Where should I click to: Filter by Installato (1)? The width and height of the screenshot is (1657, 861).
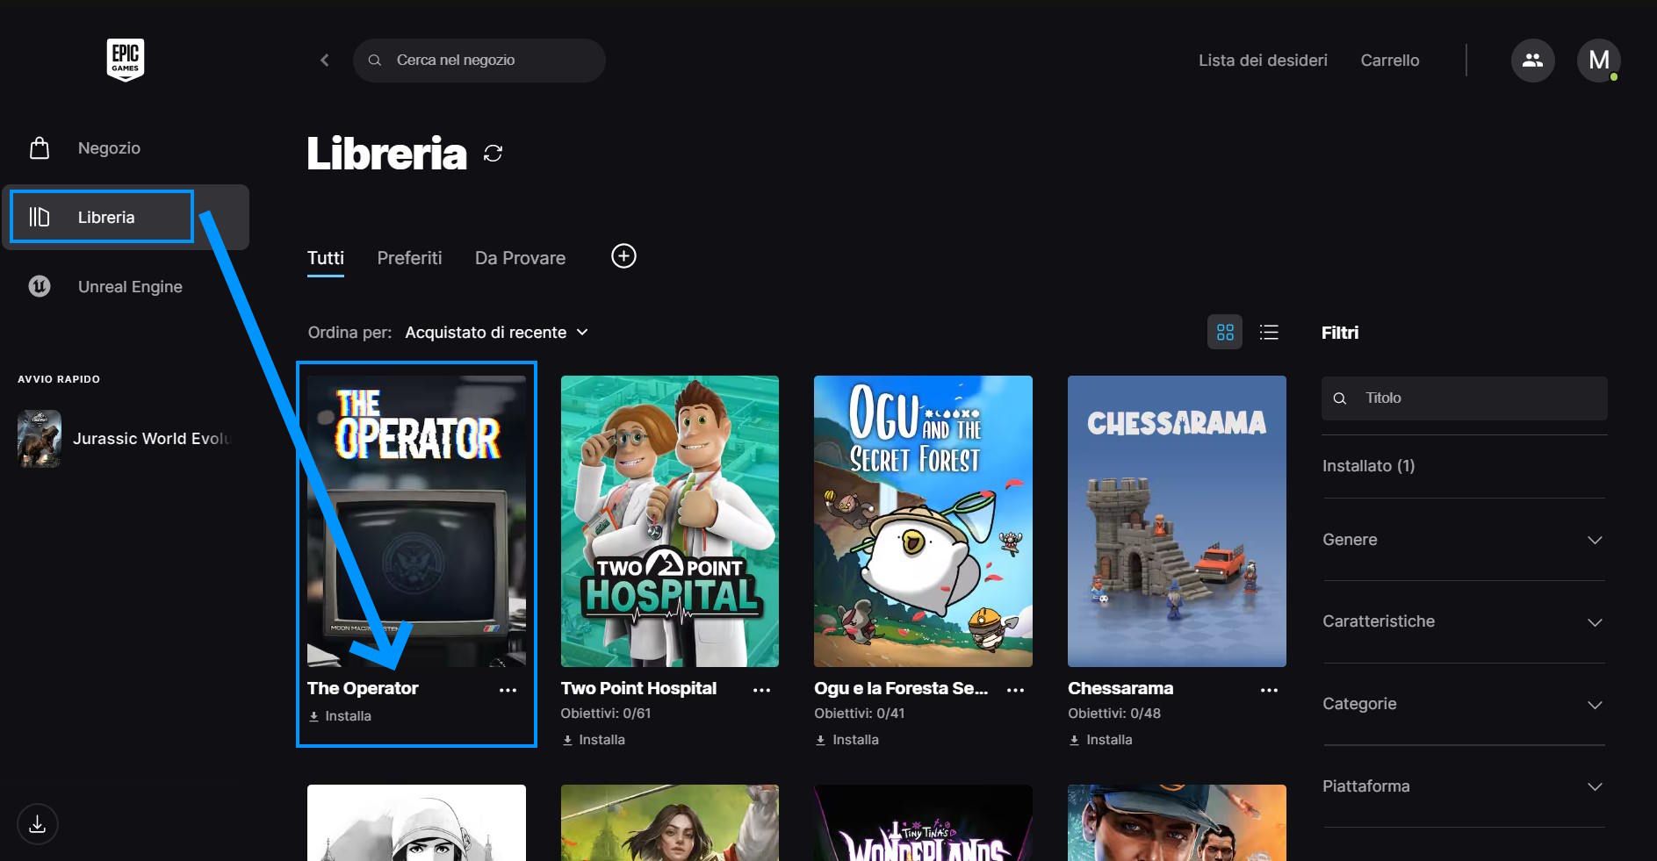pos(1369,466)
